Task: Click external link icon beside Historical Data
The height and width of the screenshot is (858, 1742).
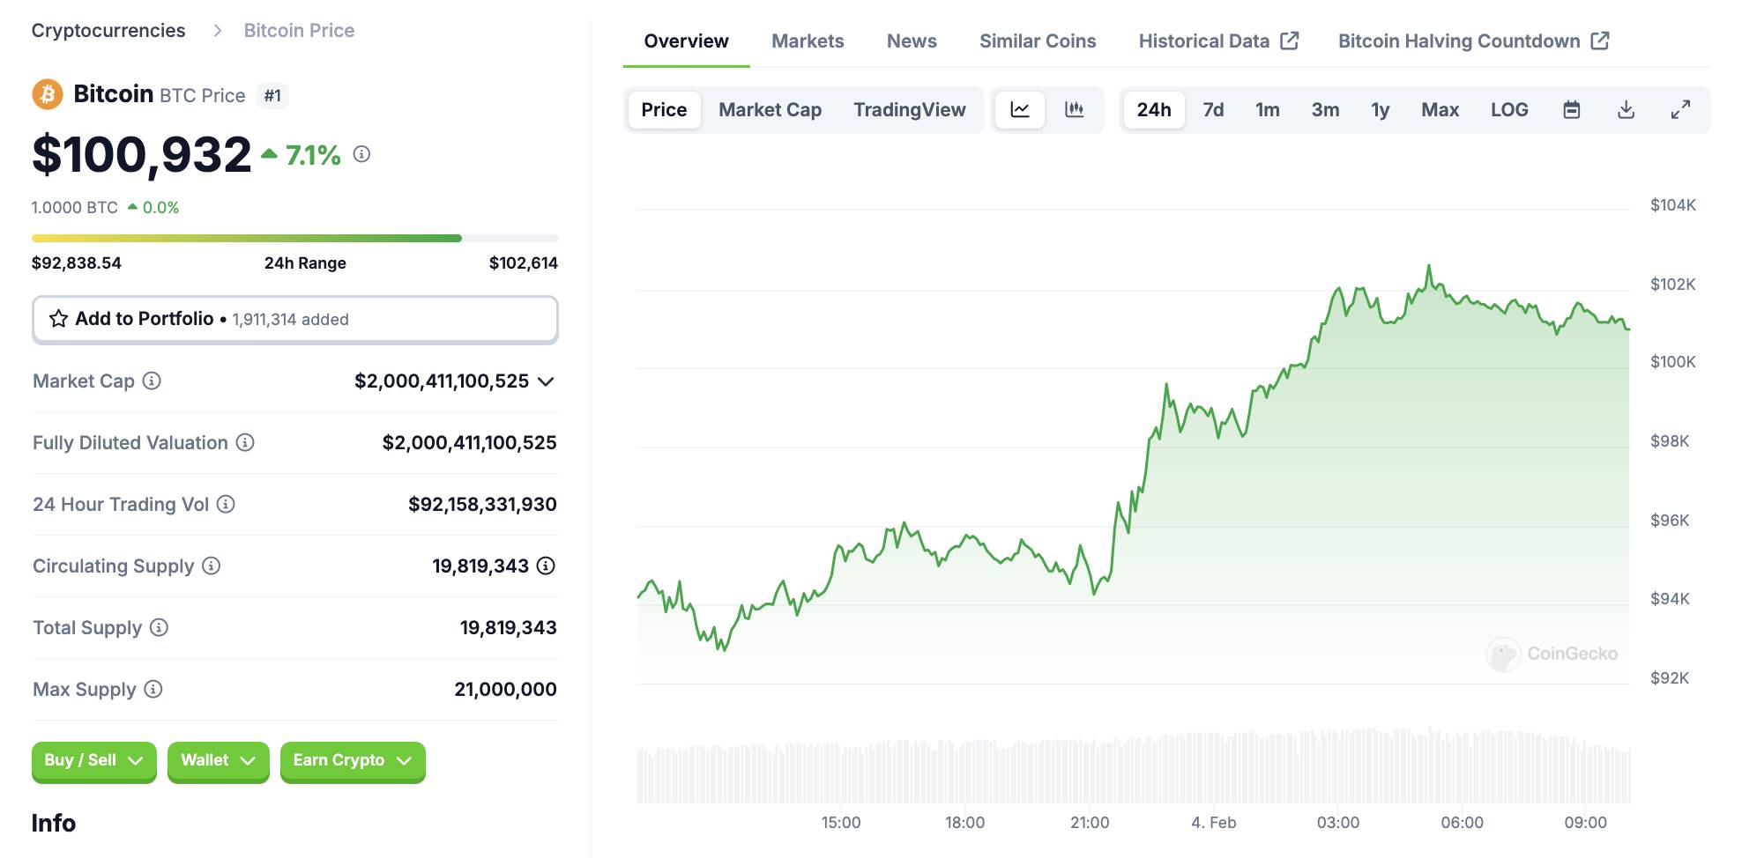Action: pyautogui.click(x=1290, y=41)
